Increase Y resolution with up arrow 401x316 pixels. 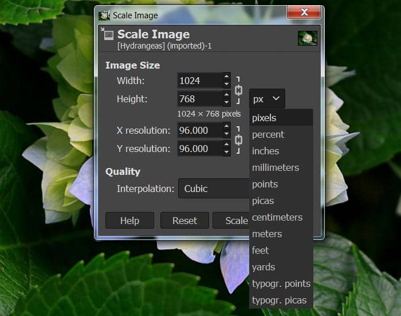[227, 145]
